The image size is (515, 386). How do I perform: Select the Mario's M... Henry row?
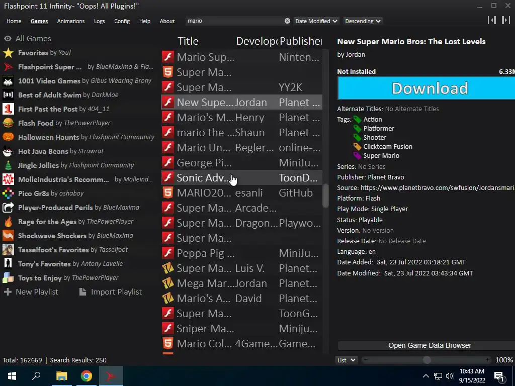point(242,118)
